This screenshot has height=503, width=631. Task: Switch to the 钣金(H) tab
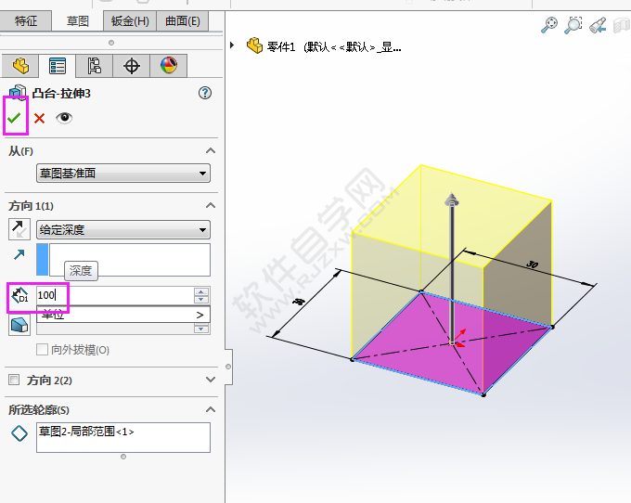[129, 21]
